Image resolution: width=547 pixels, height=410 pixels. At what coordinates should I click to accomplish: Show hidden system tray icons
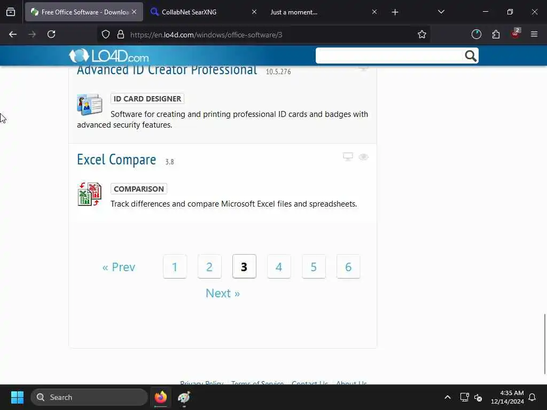click(x=448, y=397)
